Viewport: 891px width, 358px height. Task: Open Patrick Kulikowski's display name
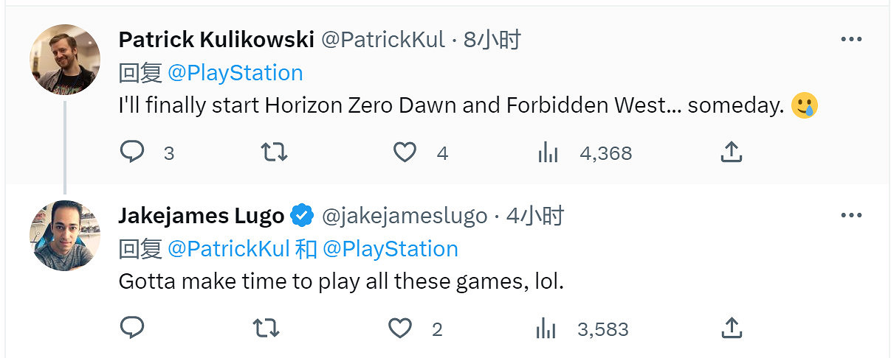click(216, 39)
